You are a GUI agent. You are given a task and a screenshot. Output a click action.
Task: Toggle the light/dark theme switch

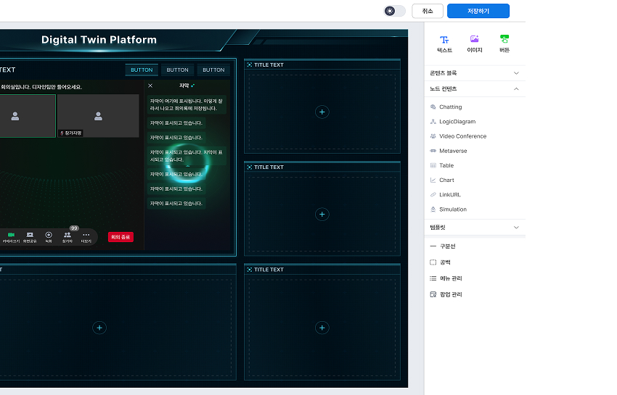coord(395,11)
